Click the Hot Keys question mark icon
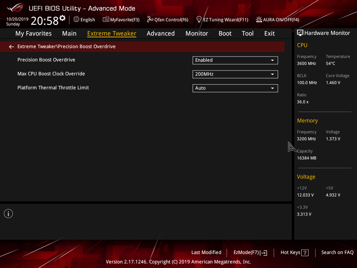 (x=305, y=253)
